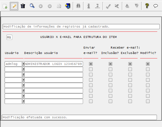Go to previous record arrow icon

[x=41, y=6]
